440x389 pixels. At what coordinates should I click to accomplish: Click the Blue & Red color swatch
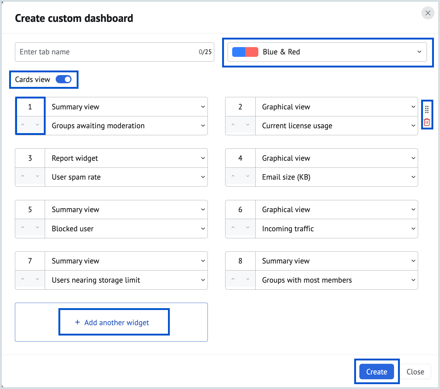[245, 52]
